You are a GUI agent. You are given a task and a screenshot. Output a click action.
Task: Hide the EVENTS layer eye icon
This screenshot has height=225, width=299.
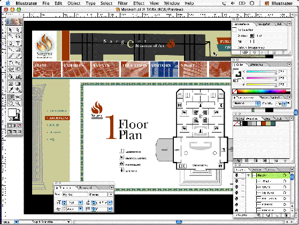(x=236, y=205)
